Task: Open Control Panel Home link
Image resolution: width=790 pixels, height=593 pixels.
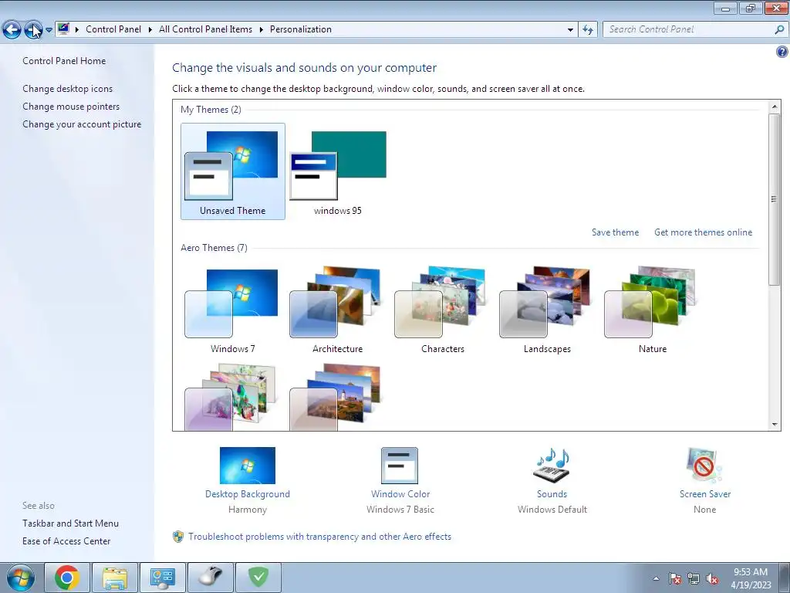Action: pos(64,60)
